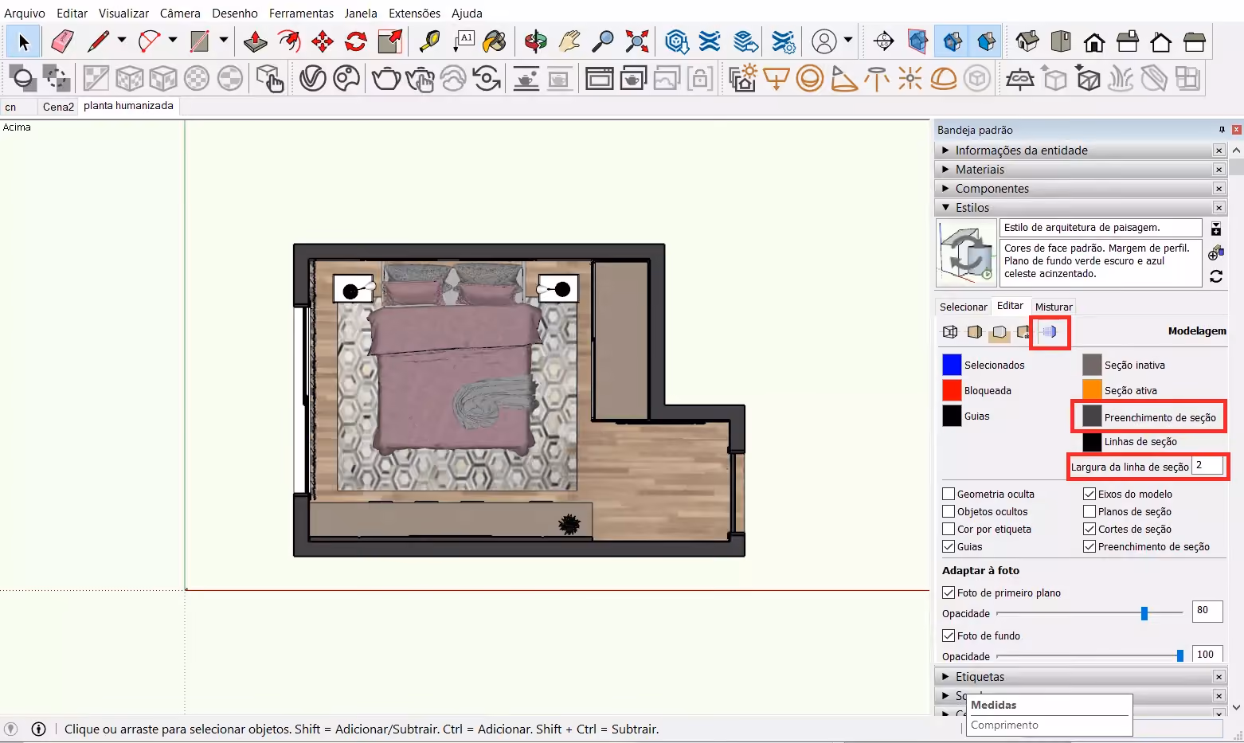Screen dimensions: 1244x743
Task: Click the Preenchimento de seção color swatch
Action: 1092,416
